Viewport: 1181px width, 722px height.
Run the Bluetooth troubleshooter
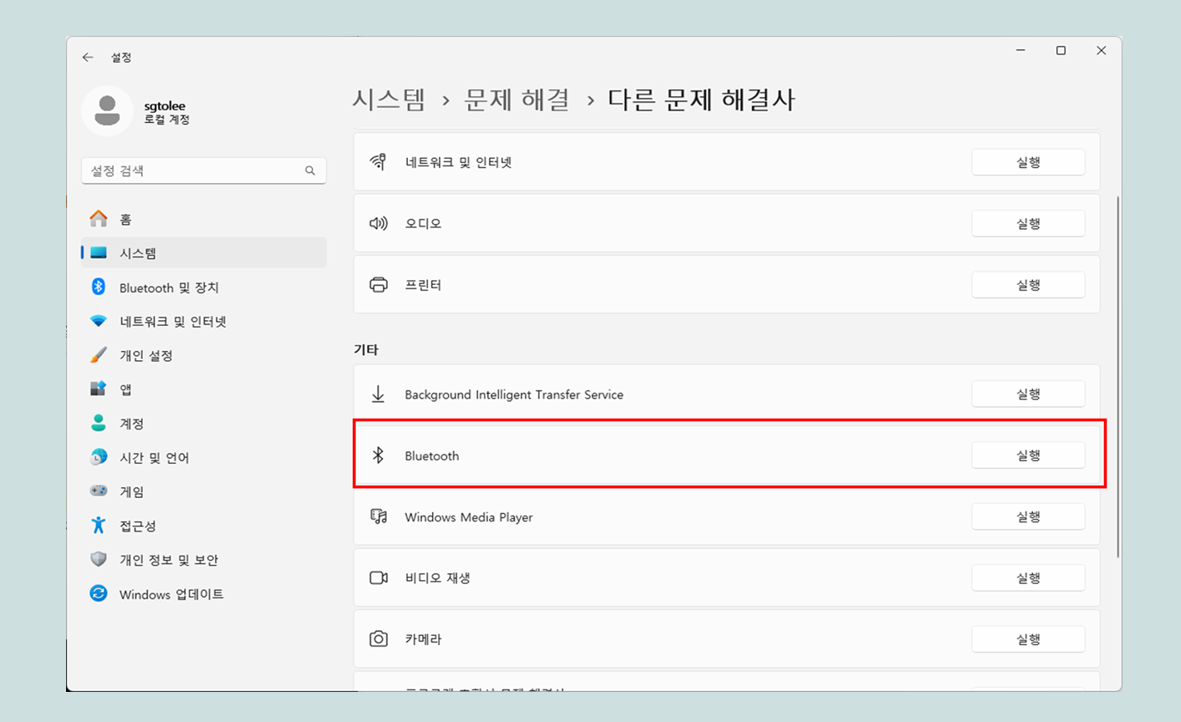coord(1028,455)
